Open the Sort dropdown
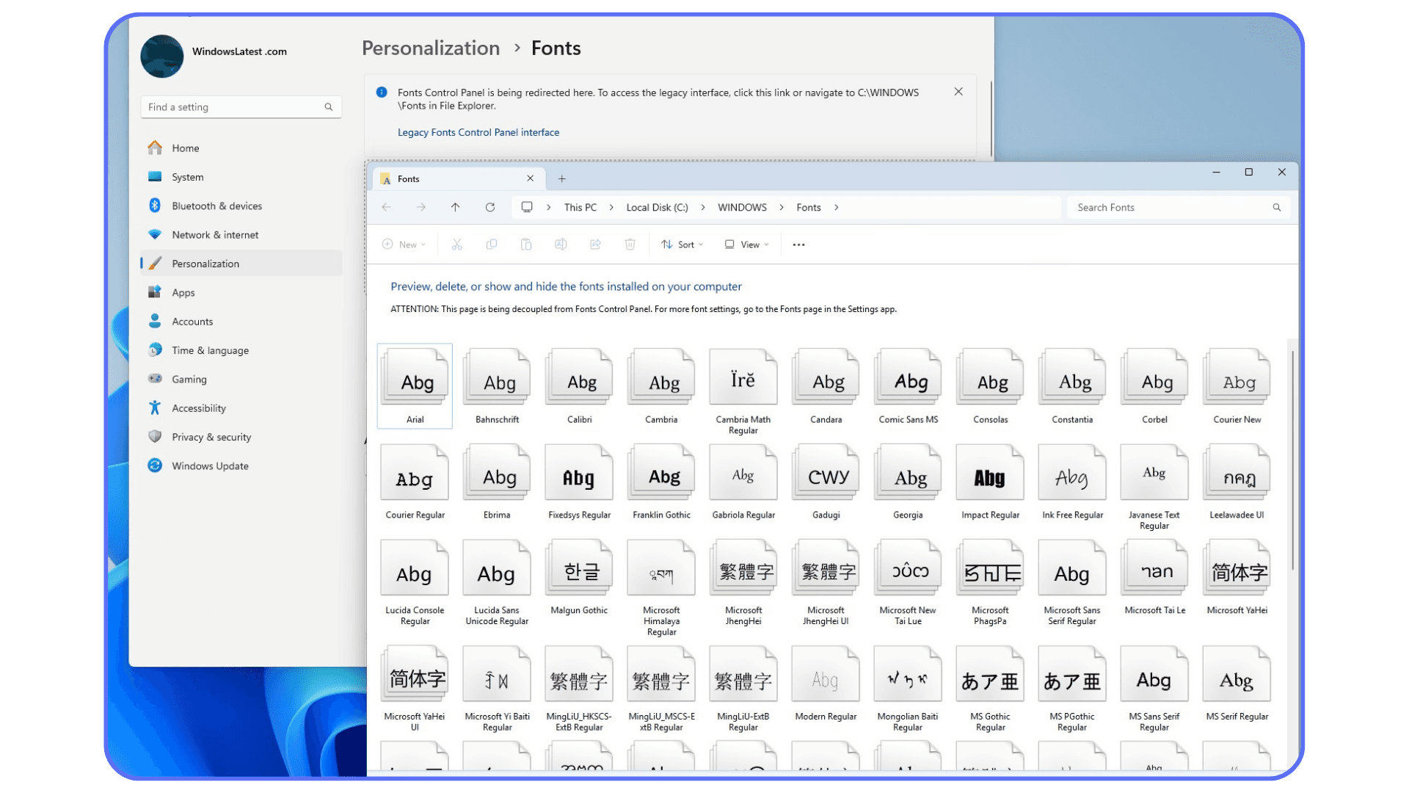Viewport: 1409px width, 793px height. point(682,244)
